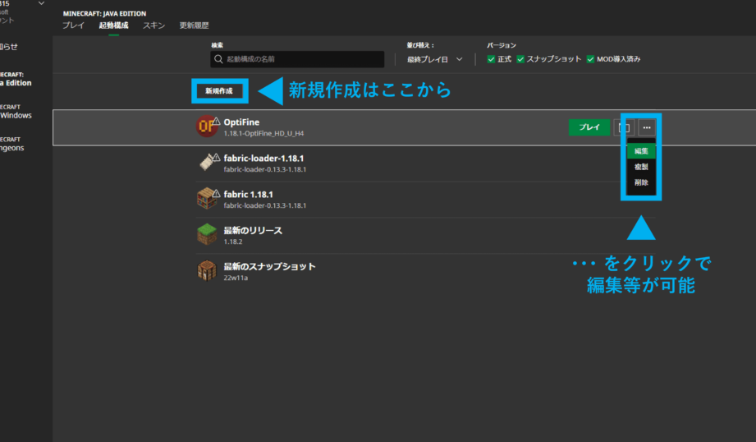Open the 最終プレイ日 sort dropdown
The height and width of the screenshot is (442, 756).
coord(435,59)
